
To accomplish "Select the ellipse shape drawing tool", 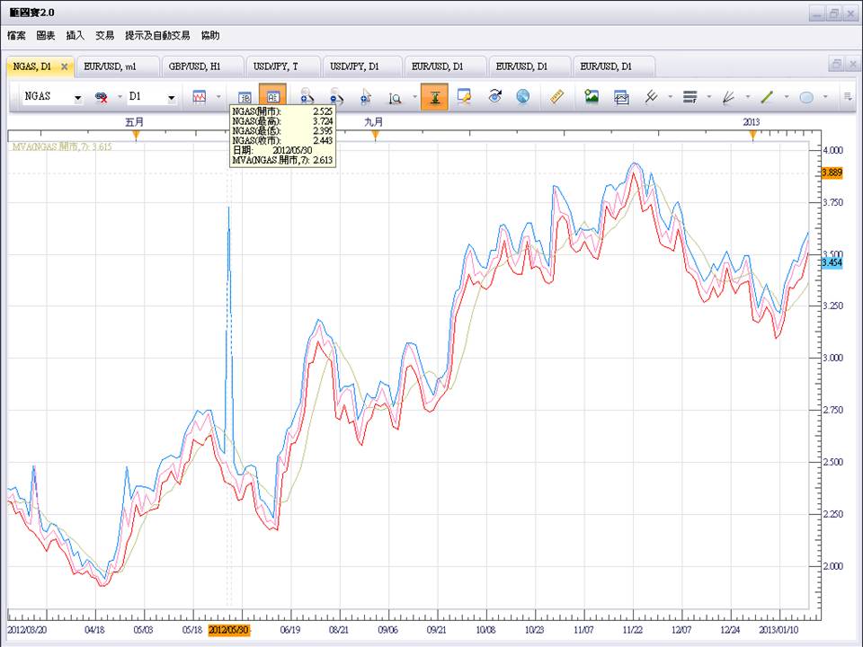I will [805, 97].
